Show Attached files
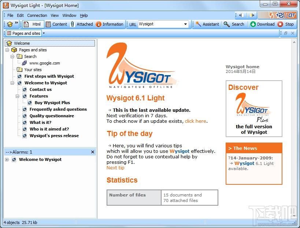 click(x=82, y=24)
